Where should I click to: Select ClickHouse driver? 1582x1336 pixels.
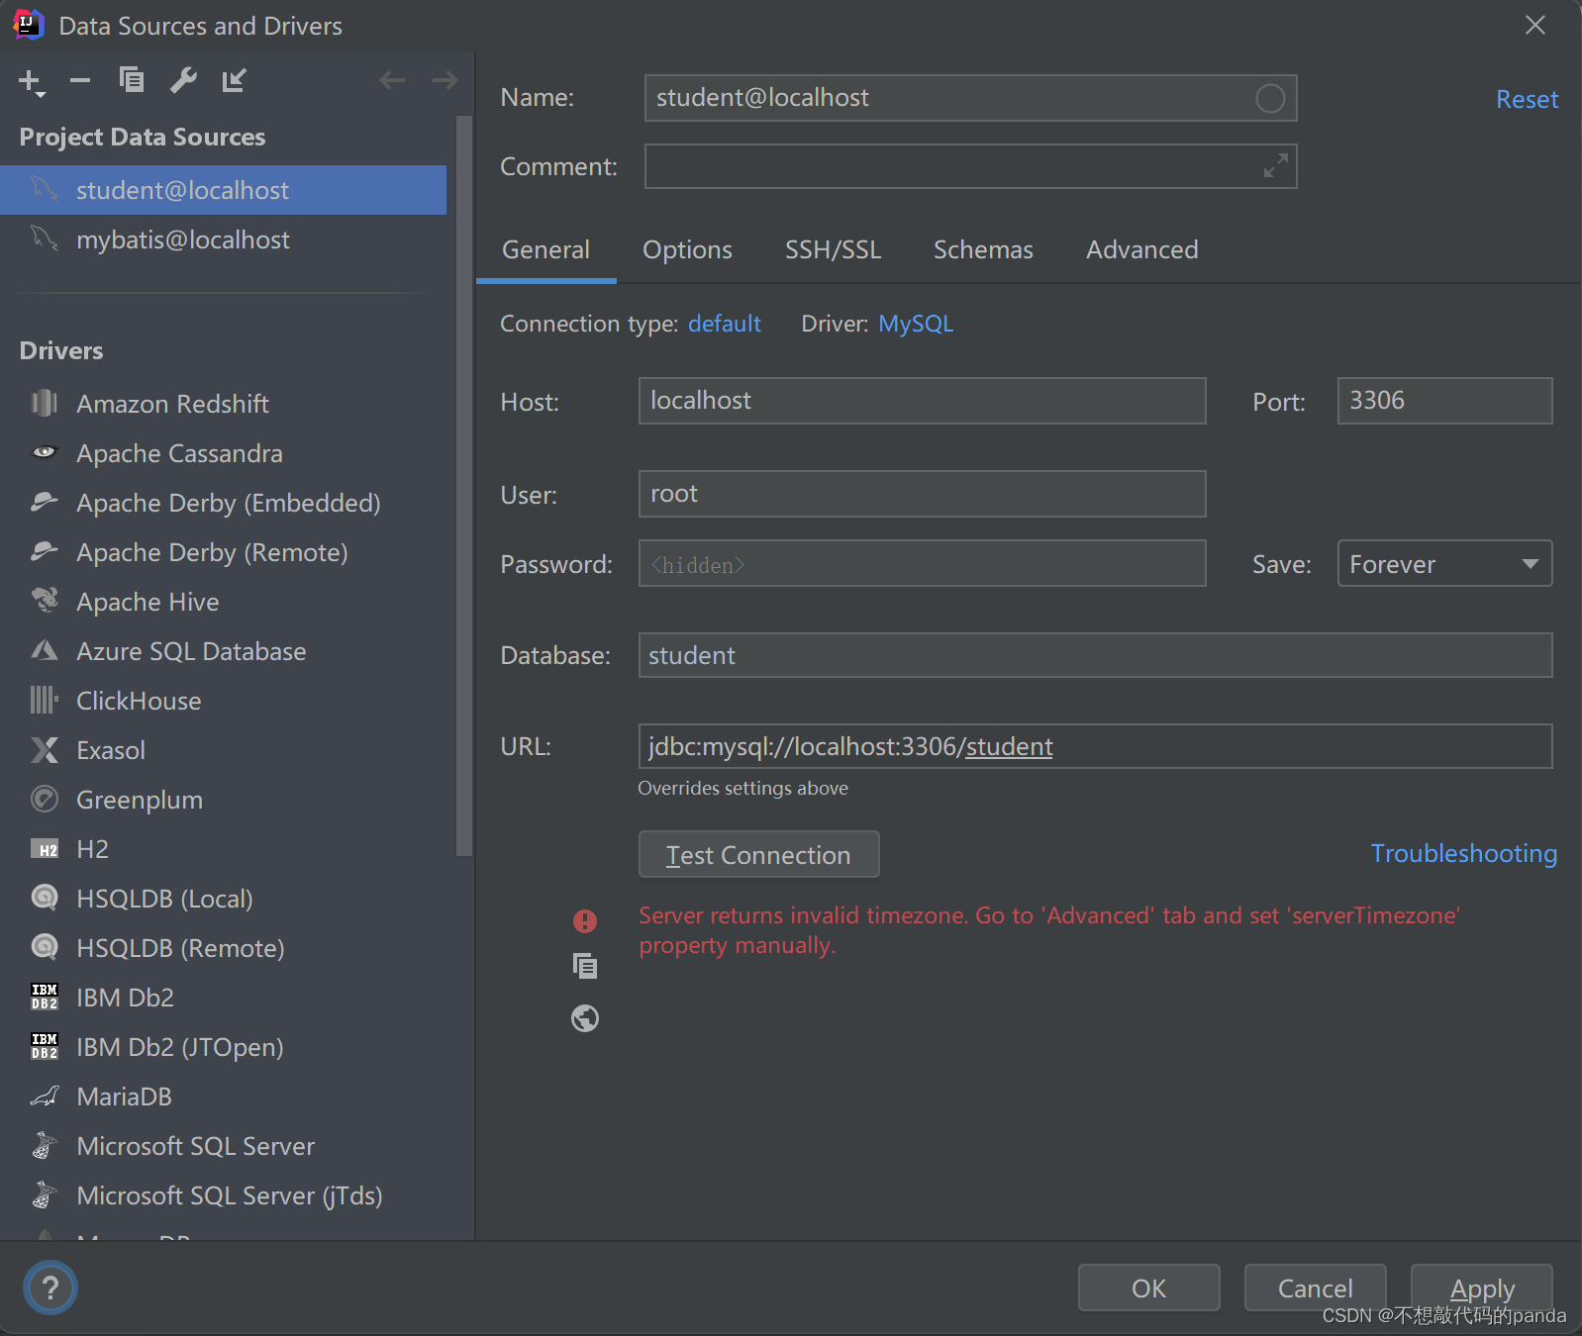pos(223,701)
